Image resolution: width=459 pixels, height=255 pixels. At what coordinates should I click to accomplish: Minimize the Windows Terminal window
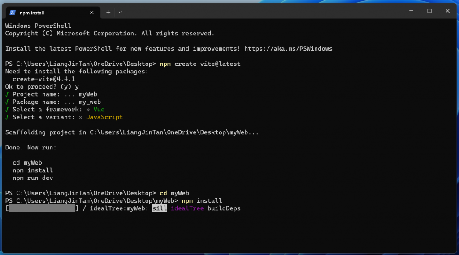[411, 11]
